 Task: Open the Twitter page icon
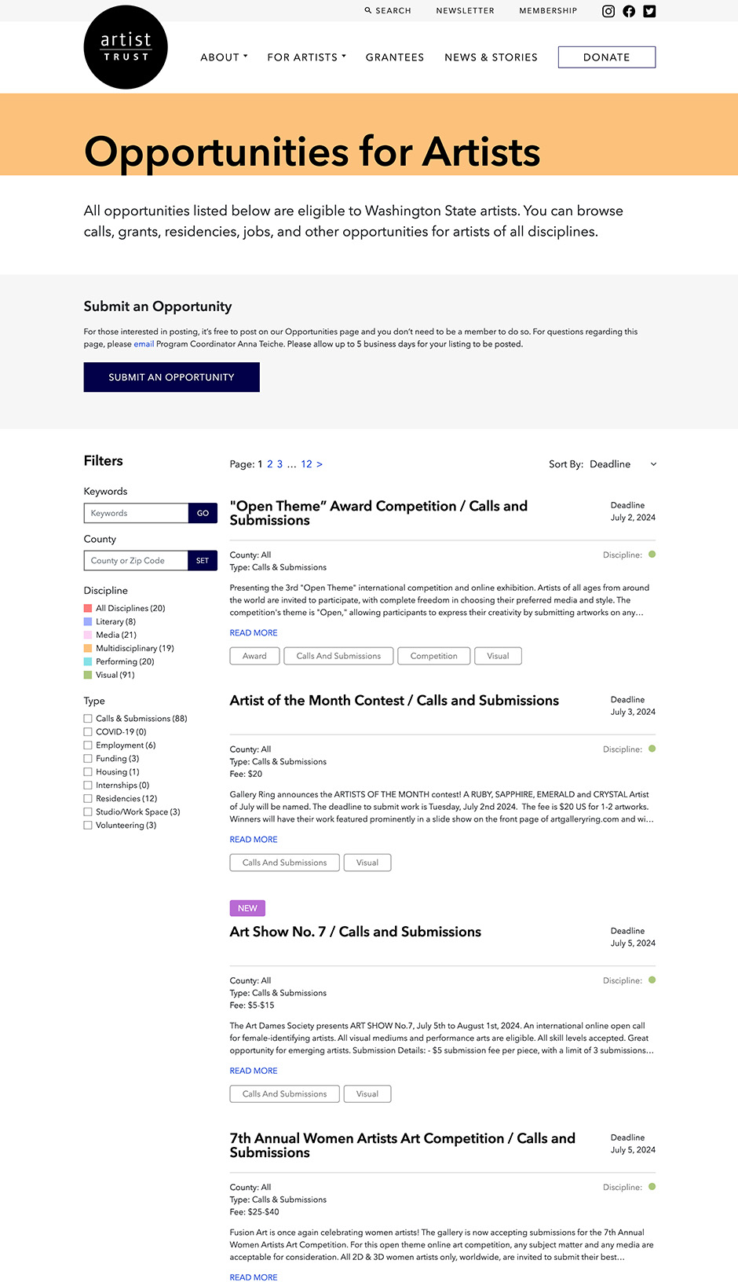coord(649,11)
